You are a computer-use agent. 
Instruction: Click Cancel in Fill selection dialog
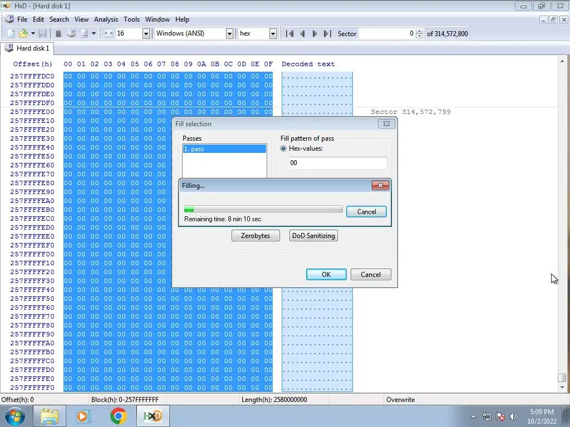[x=371, y=275]
